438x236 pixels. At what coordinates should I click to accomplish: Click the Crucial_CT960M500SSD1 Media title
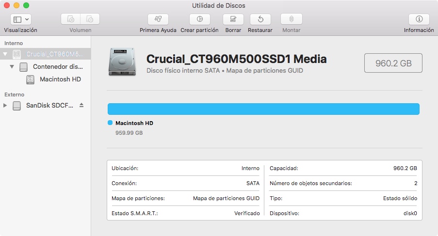237,59
